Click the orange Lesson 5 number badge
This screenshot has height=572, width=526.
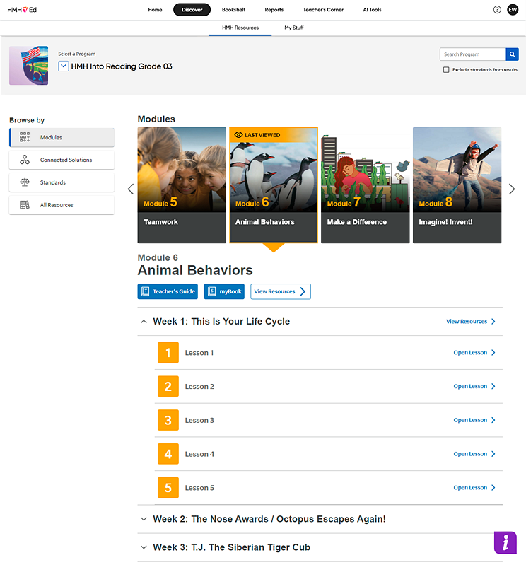point(168,487)
